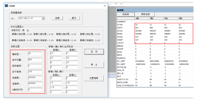Click the DECEL value for 轴7
Image resolution: width=198 pixels, height=101 pixels.
182,34
